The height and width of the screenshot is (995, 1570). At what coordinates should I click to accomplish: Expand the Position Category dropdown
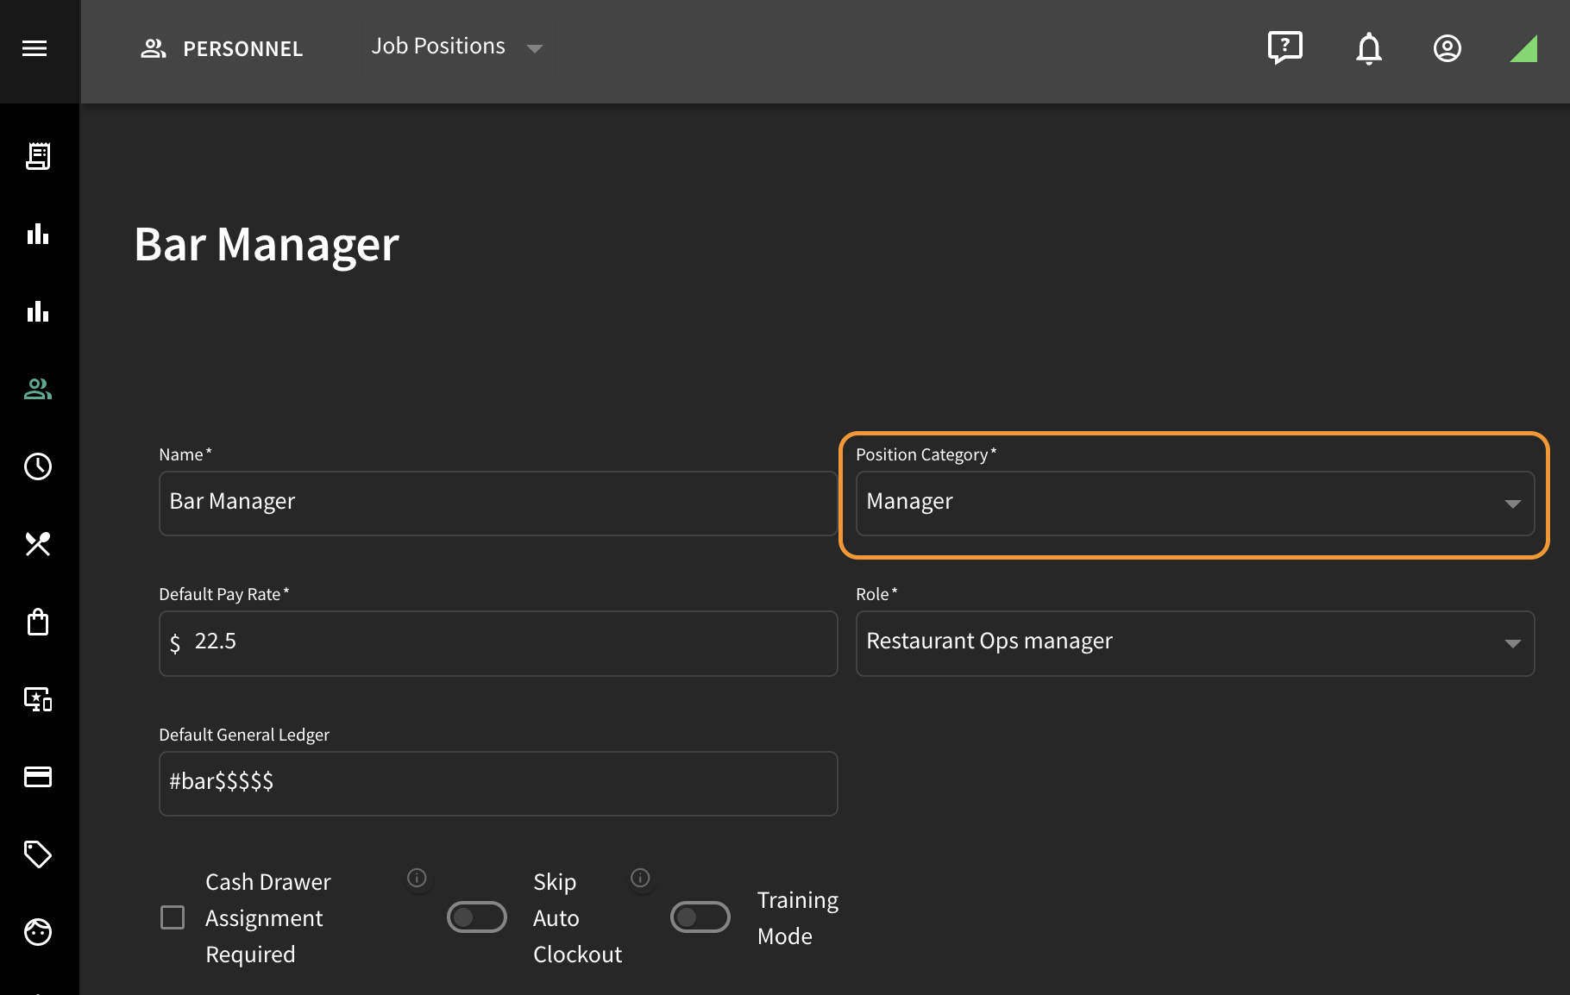point(1195,504)
